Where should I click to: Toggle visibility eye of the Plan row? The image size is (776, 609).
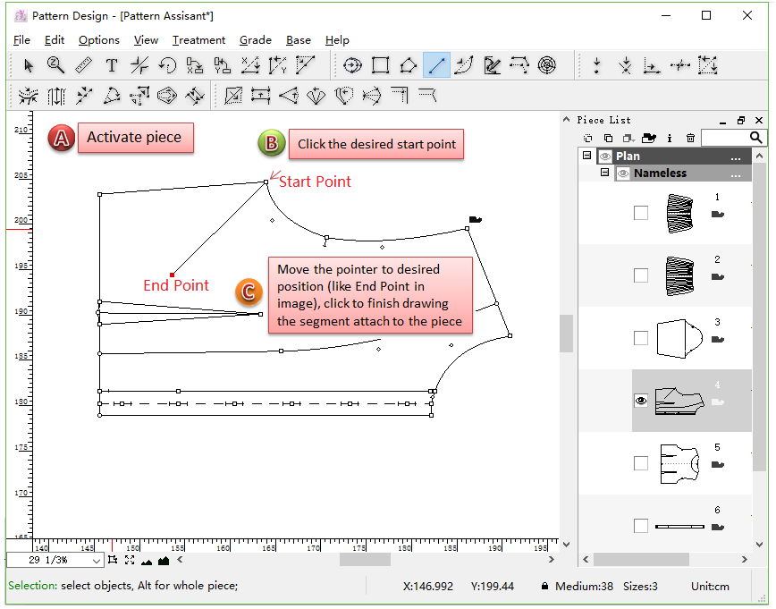[604, 156]
